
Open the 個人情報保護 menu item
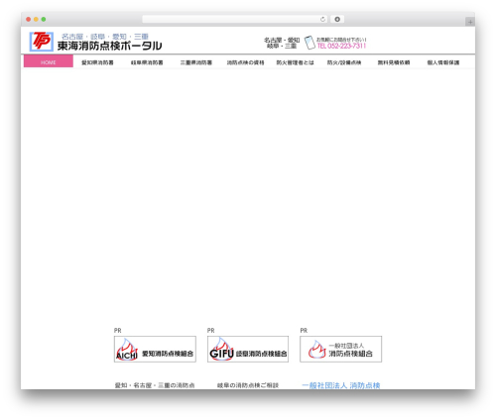pyautogui.click(x=443, y=62)
